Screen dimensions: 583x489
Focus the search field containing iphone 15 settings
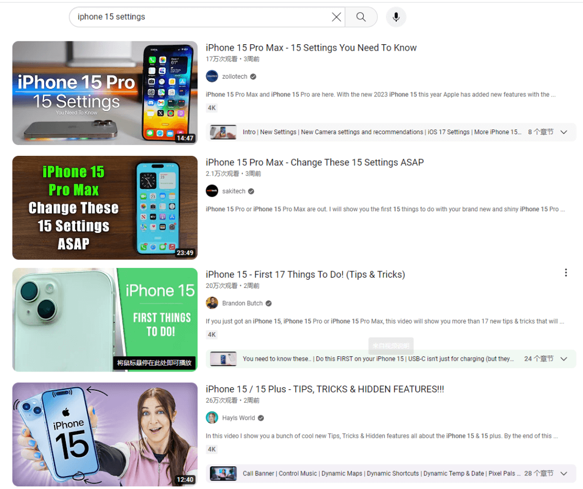click(x=201, y=17)
